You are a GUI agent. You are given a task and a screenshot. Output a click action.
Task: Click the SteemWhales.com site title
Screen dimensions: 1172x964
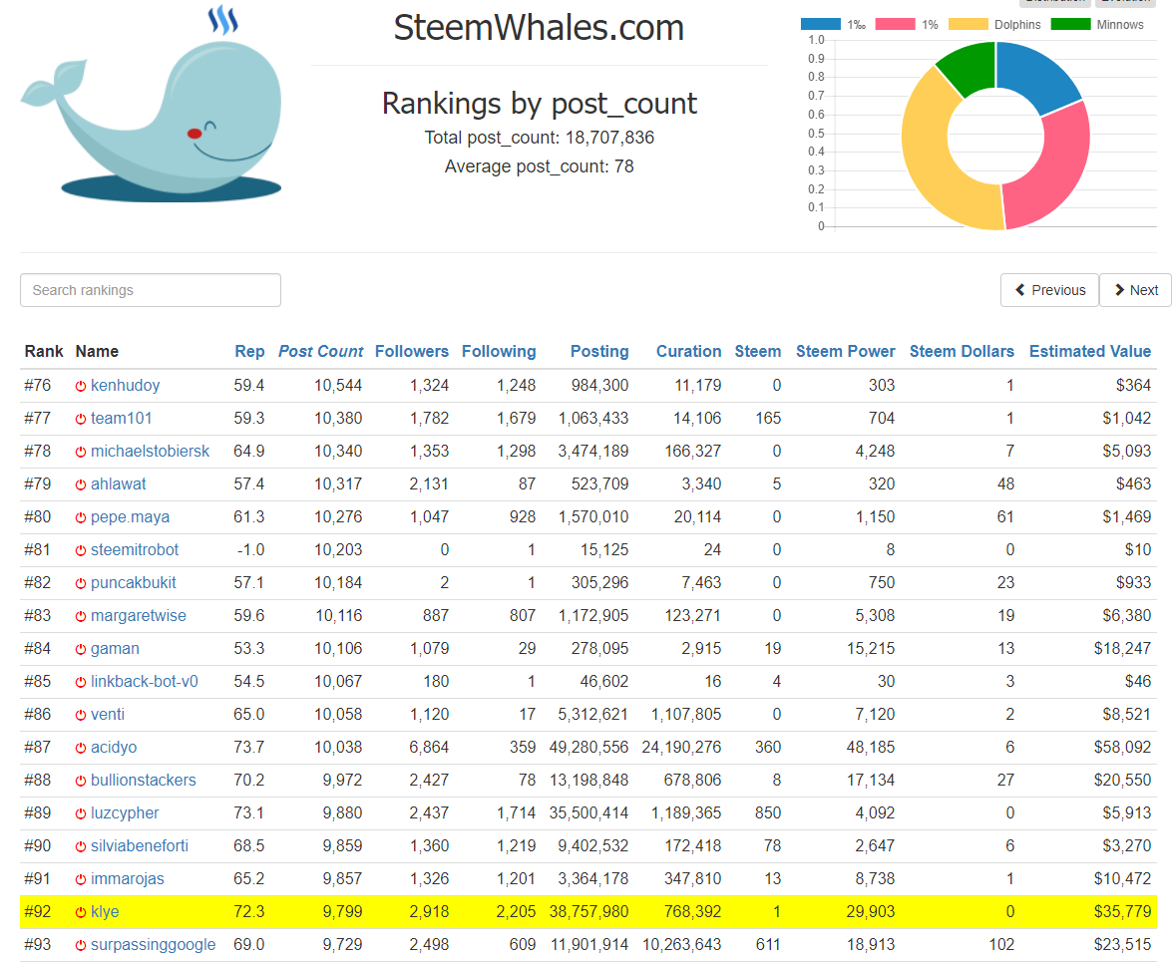tap(539, 28)
